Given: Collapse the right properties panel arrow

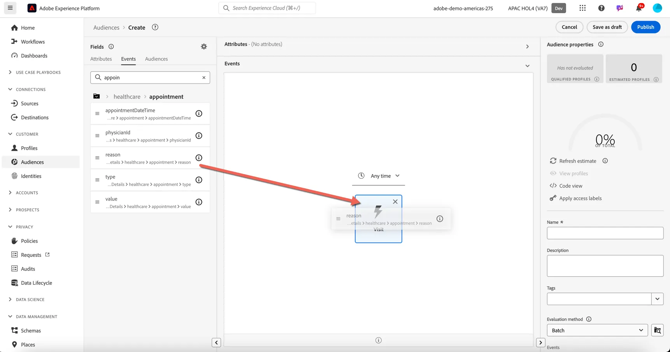Looking at the screenshot, I should tap(540, 343).
